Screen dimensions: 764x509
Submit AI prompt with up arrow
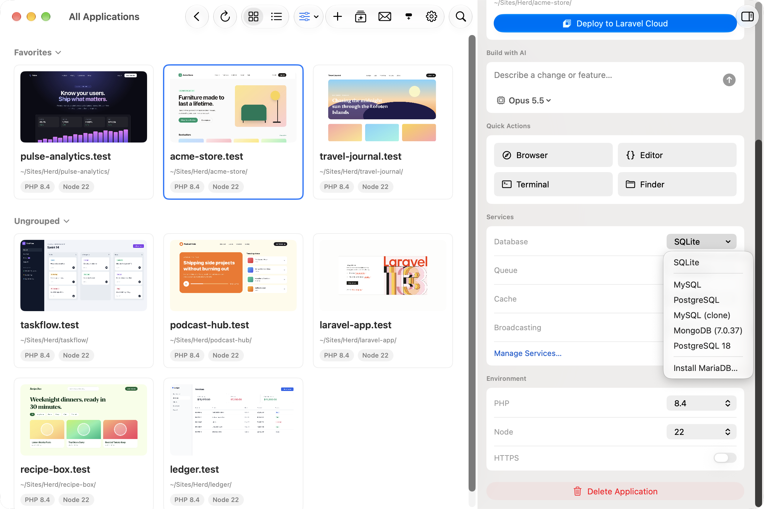coord(729,80)
